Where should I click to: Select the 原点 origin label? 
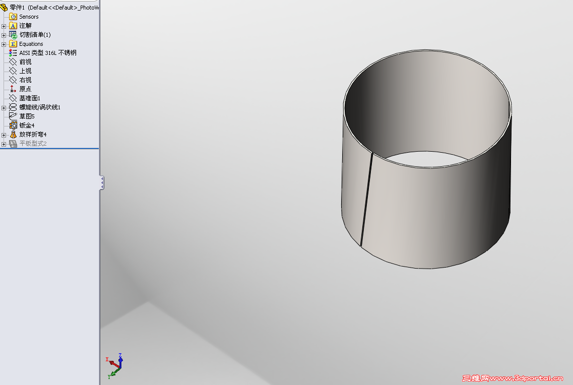pos(25,89)
